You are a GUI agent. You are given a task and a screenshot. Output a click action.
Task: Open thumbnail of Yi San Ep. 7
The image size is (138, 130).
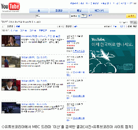[x=11, y=85]
